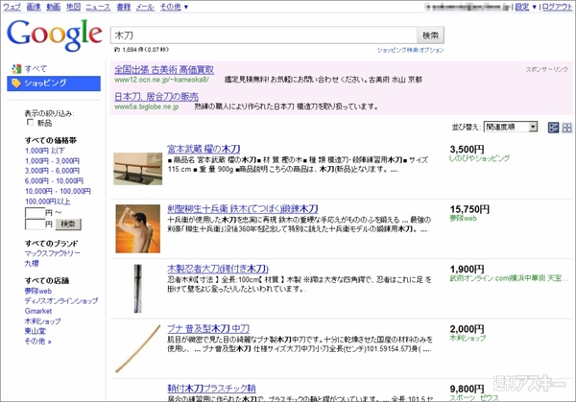The height and width of the screenshot is (402, 576).
Task: Click the 3,500円 price text
Action: [x=467, y=149]
